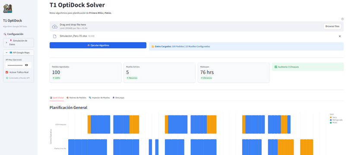The image size is (348, 155).
Task: Click the Auditoría: 0 Choques text
Action: point(288,67)
